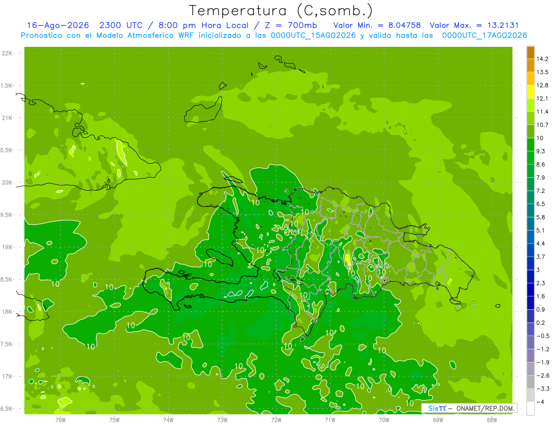Click the '2300 UTC' time text

(x=121, y=25)
